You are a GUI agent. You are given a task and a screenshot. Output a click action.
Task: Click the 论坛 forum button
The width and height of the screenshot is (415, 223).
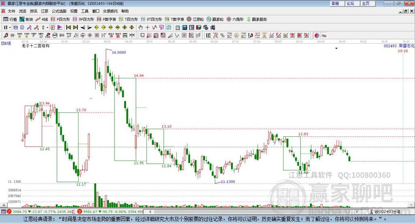point(353,3)
